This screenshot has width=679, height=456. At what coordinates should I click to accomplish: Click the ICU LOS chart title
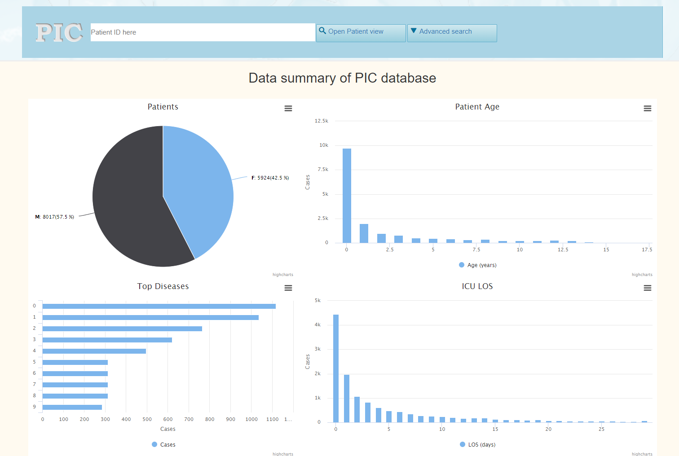pos(477,286)
